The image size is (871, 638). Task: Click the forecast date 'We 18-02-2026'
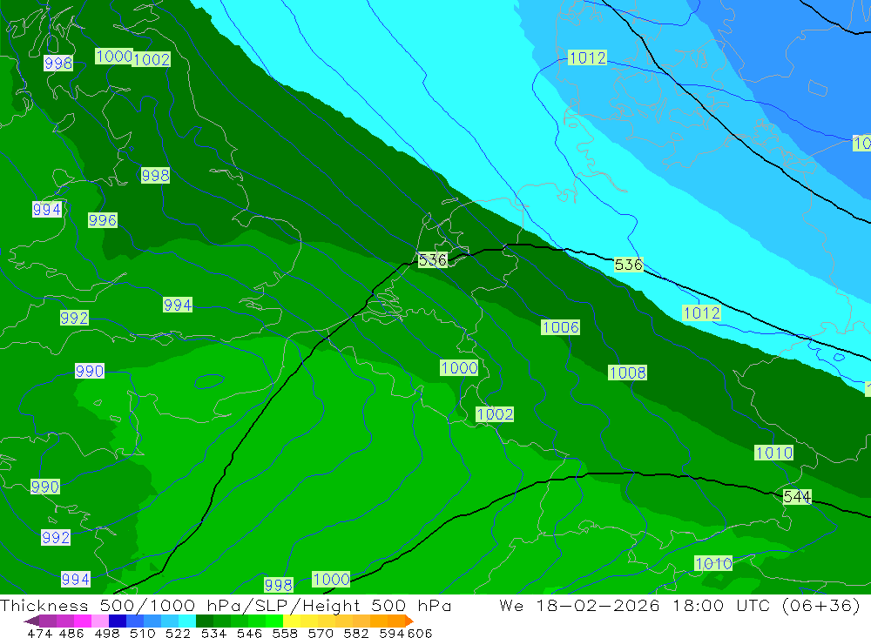[x=579, y=605]
